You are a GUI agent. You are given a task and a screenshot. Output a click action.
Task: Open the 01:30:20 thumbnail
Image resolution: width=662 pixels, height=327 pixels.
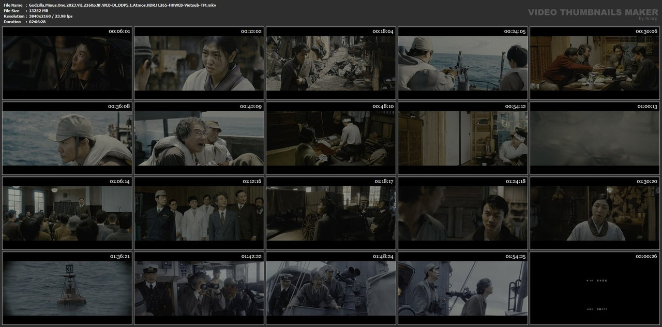[595, 213]
